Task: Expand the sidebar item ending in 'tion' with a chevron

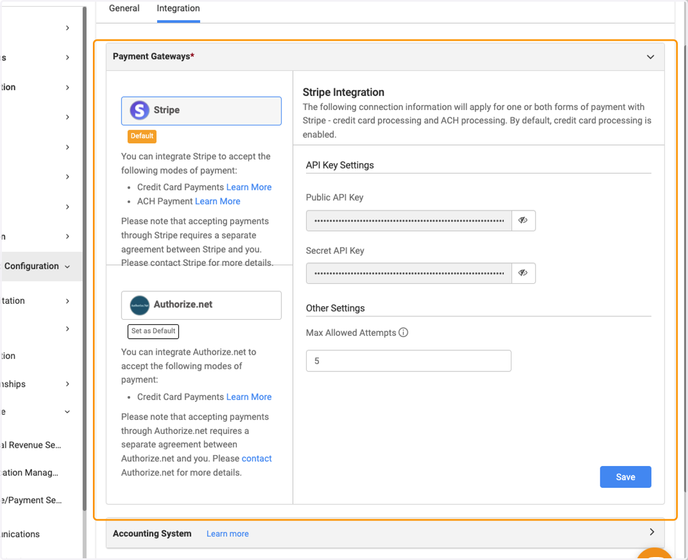Action: (68, 88)
